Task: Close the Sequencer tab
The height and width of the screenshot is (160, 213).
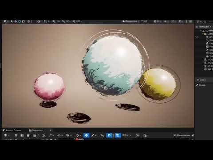Action: (x=51, y=130)
